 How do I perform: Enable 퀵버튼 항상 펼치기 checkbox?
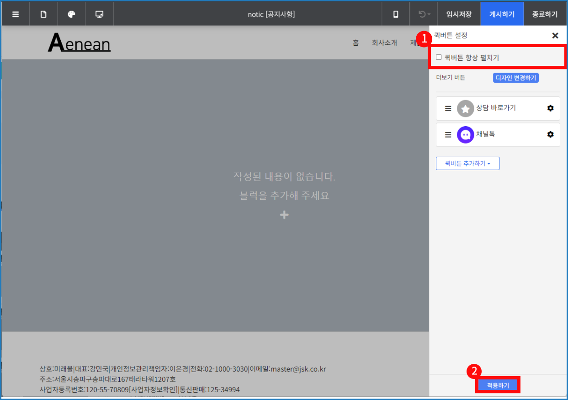tap(439, 58)
